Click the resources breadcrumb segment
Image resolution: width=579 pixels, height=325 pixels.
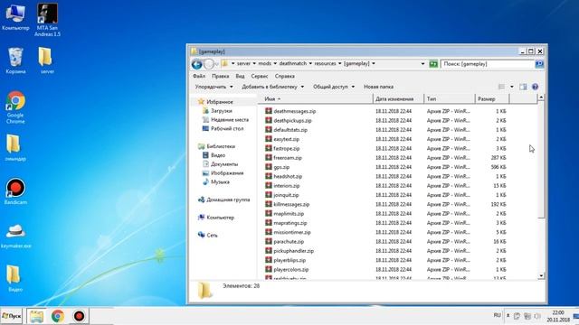[325, 64]
